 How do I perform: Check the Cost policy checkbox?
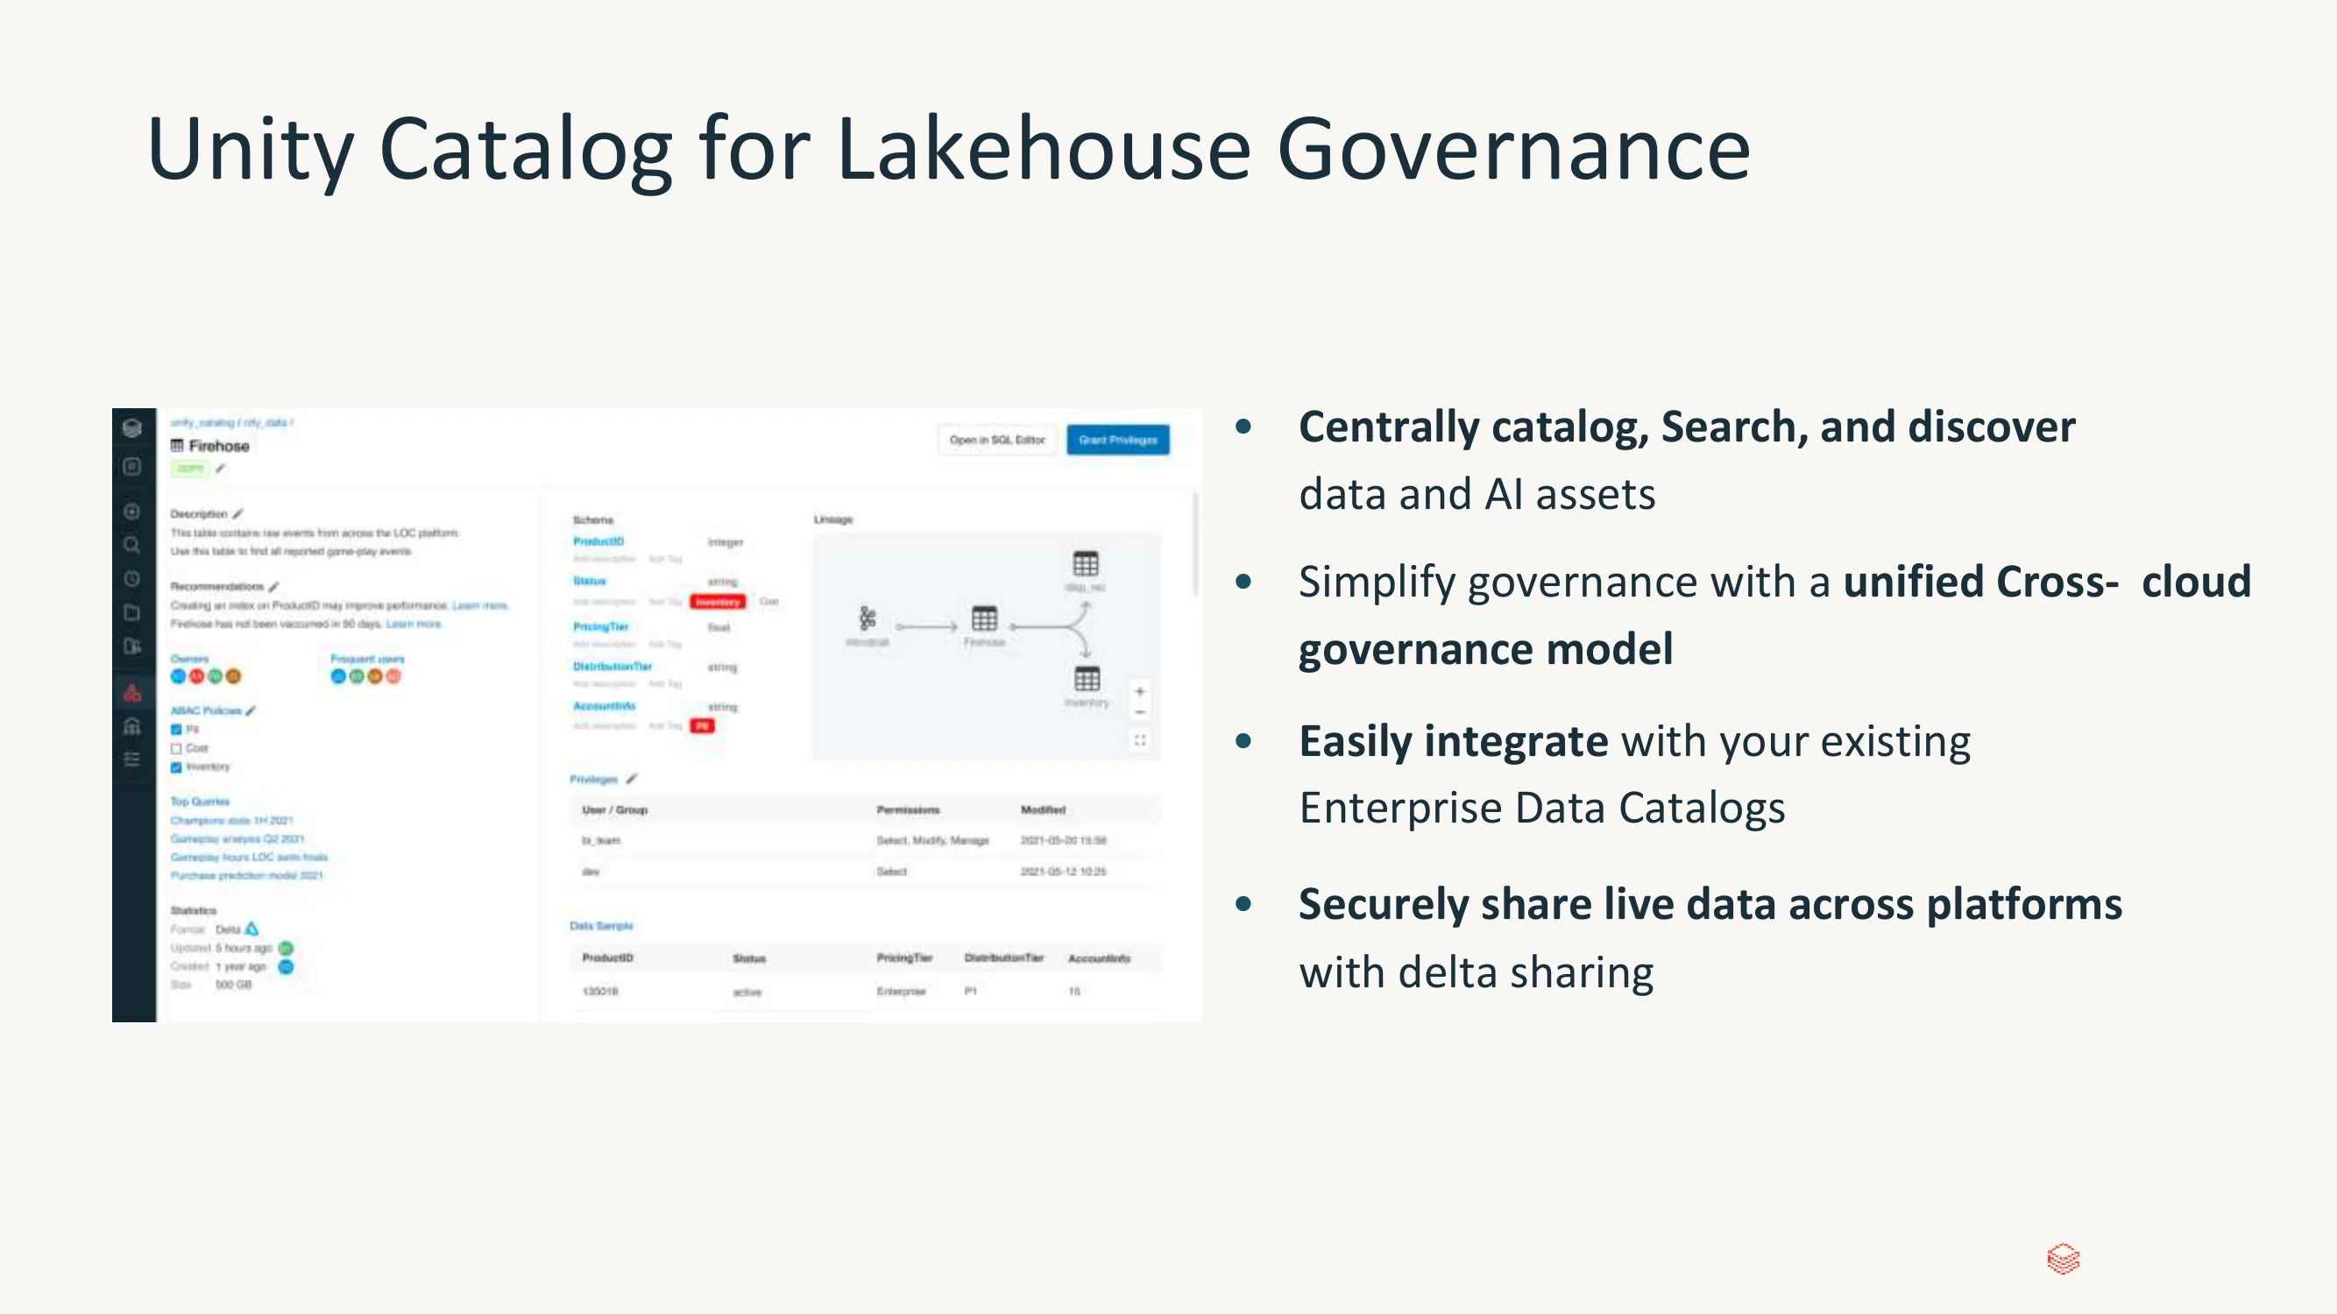click(x=177, y=748)
